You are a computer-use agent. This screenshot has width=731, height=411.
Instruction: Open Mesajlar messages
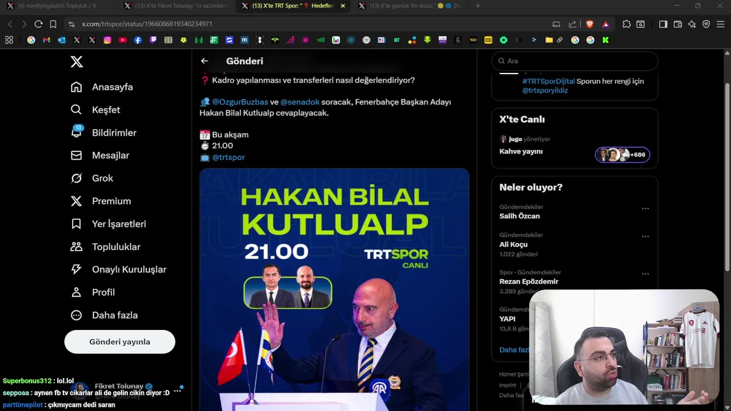(x=100, y=155)
